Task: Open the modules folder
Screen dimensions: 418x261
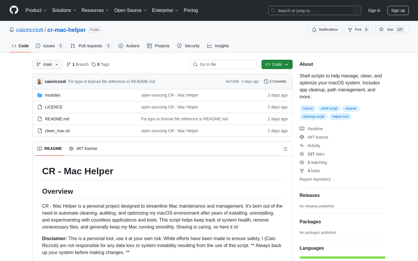Action: [x=53, y=95]
